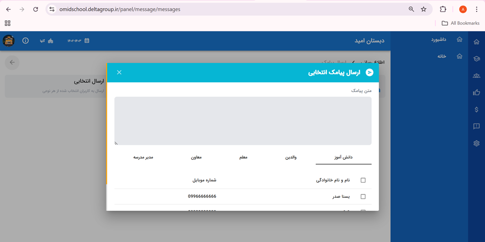
Task: Open people group icon in sidebar
Action: [477, 75]
